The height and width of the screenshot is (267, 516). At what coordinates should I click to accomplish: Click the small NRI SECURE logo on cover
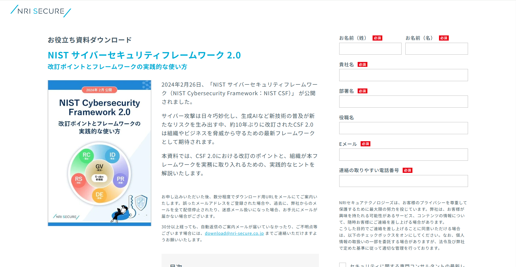(x=66, y=217)
